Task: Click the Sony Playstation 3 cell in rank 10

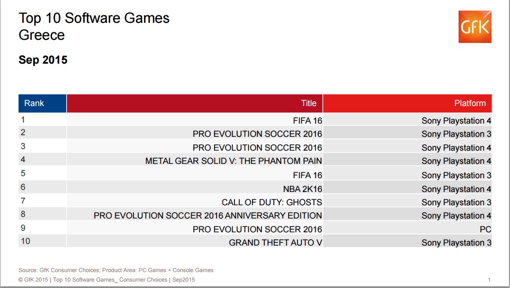Action: [457, 243]
